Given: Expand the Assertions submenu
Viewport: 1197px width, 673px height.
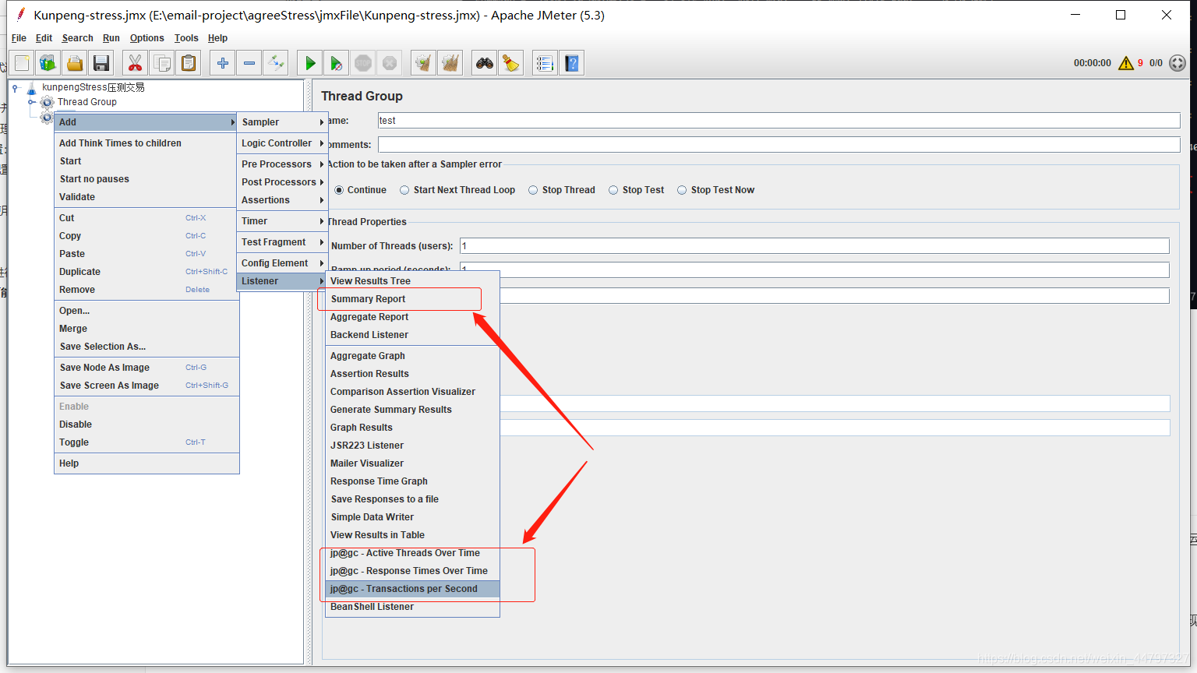Looking at the screenshot, I should [x=282, y=200].
